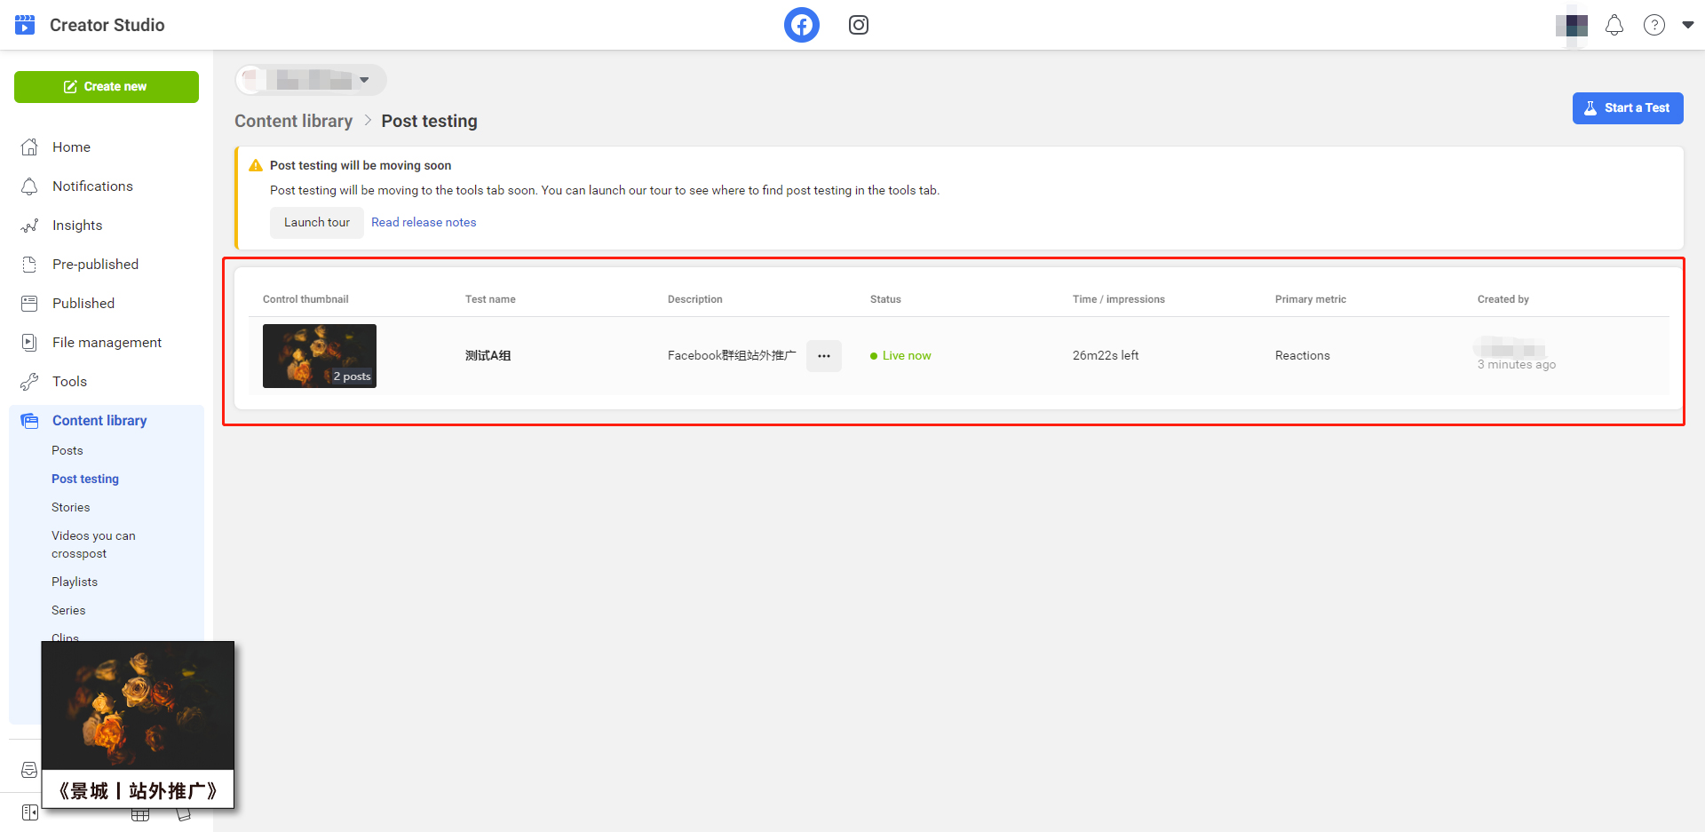Click the Tools wrench icon in sidebar
The width and height of the screenshot is (1705, 832).
tap(30, 382)
